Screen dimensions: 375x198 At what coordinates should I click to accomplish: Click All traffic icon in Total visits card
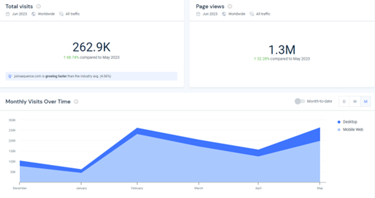61,14
